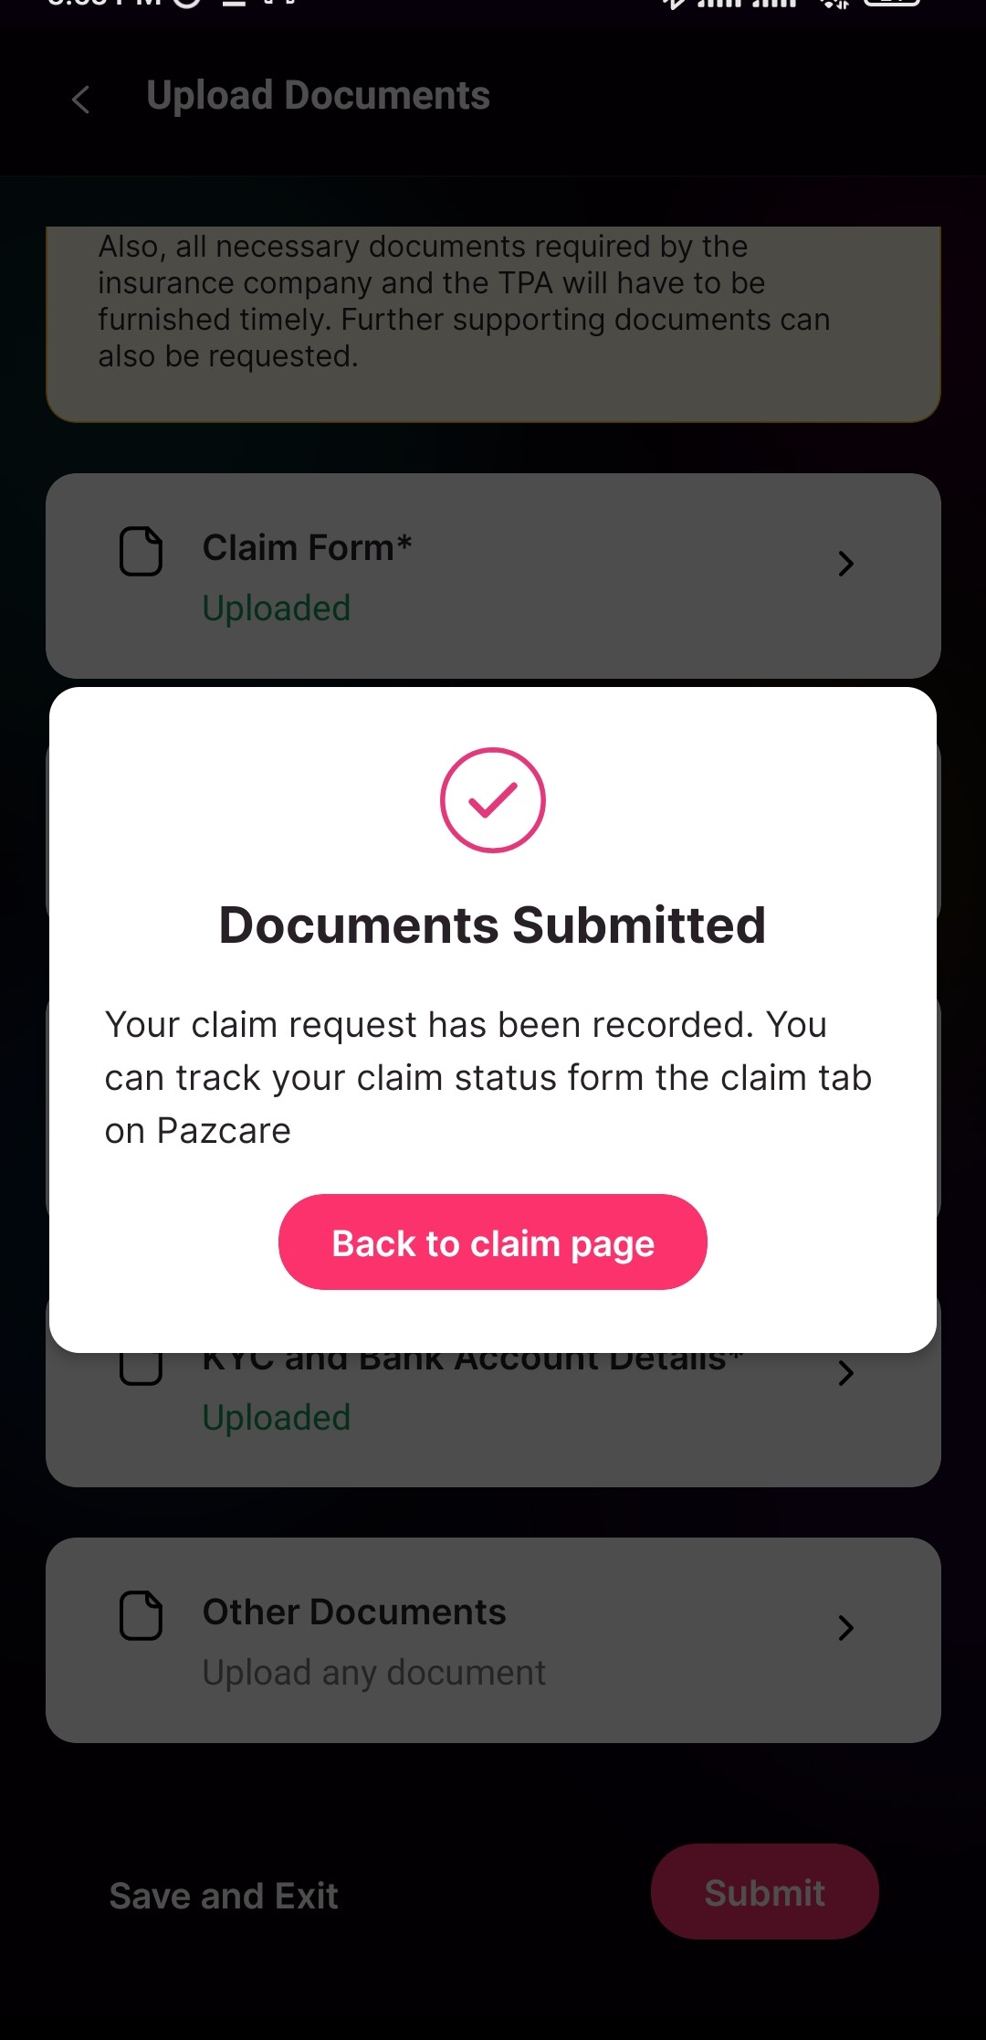
Task: Expand the Other Documents chevron arrow
Action: [x=845, y=1627]
